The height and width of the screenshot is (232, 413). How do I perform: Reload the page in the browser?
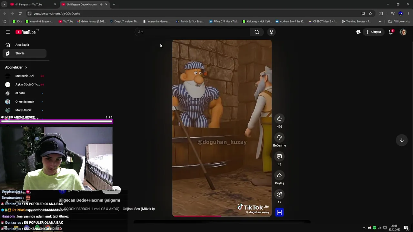20,14
